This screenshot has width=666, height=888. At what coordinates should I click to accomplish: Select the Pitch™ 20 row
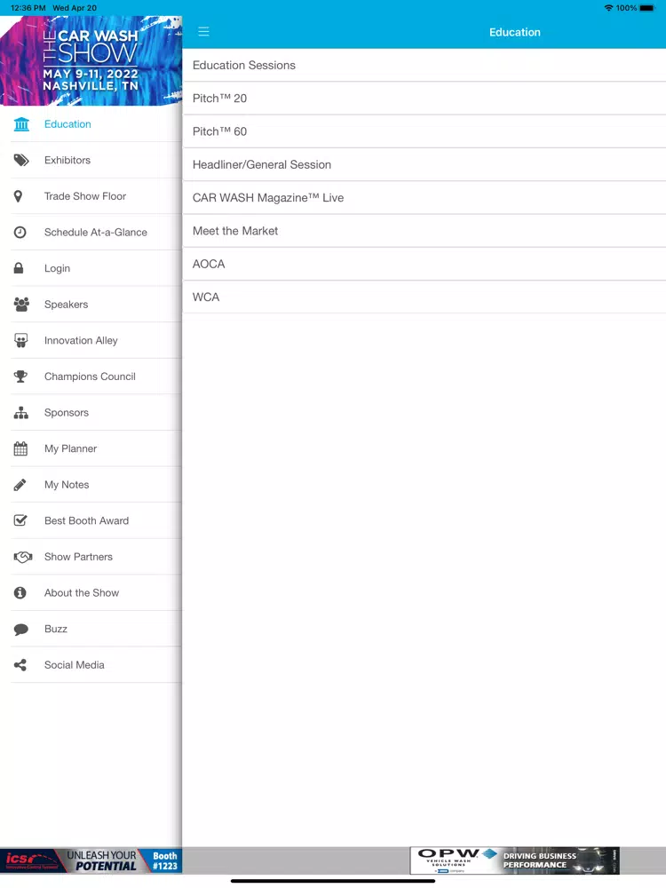pyautogui.click(x=424, y=99)
